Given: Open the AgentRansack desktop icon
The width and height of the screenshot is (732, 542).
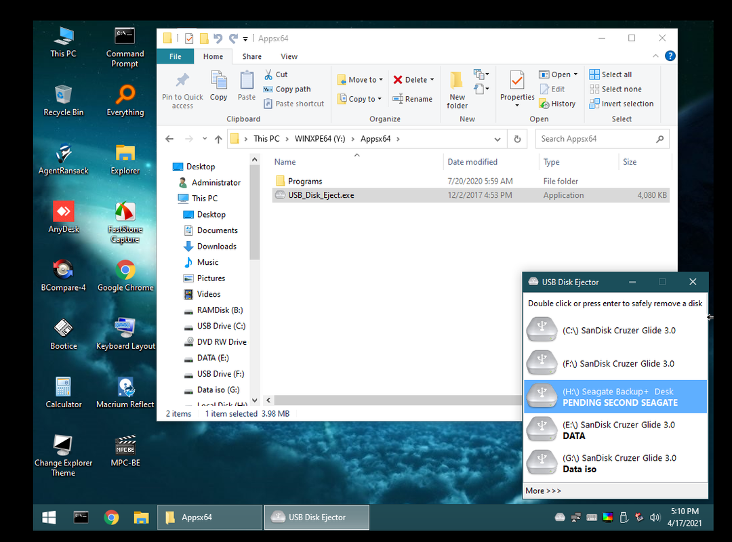Looking at the screenshot, I should [x=64, y=159].
